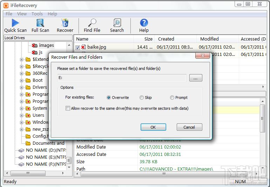Launch the Full Scan tool
Image resolution: width=270 pixels, height=187 pixels.
click(40, 26)
